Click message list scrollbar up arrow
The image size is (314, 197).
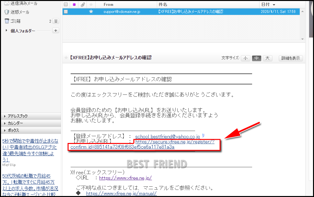pyautogui.click(x=302, y=11)
